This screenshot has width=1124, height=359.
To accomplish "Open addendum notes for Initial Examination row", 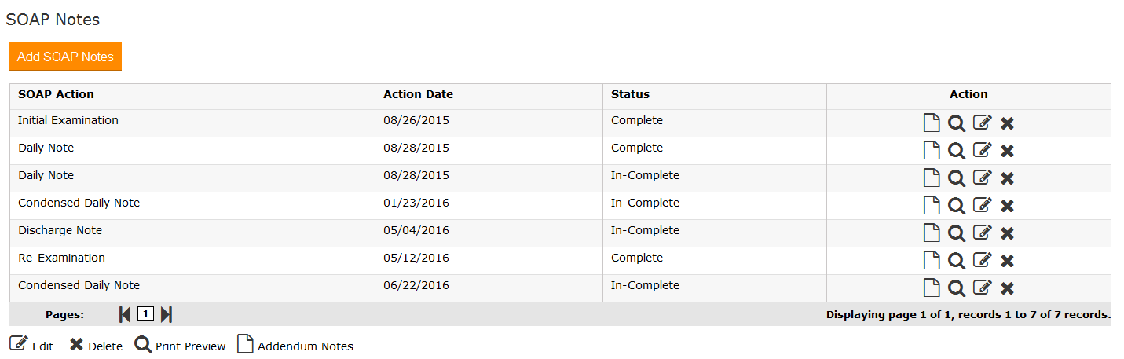I will tap(931, 123).
